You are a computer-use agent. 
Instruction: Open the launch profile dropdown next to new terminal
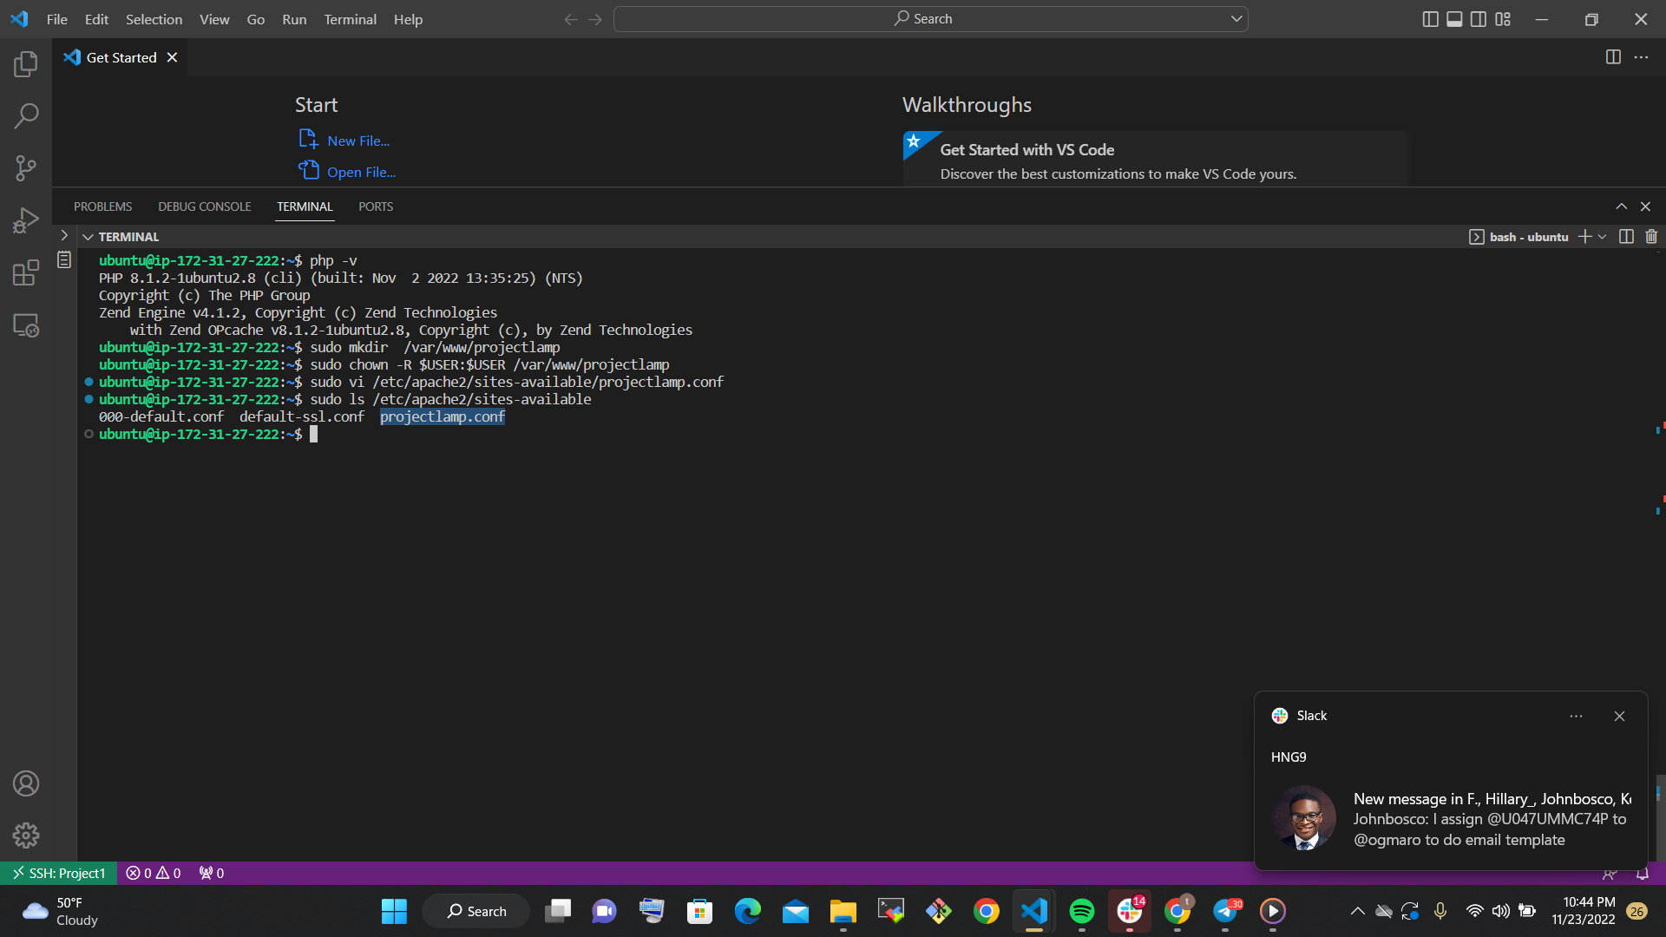click(x=1601, y=236)
